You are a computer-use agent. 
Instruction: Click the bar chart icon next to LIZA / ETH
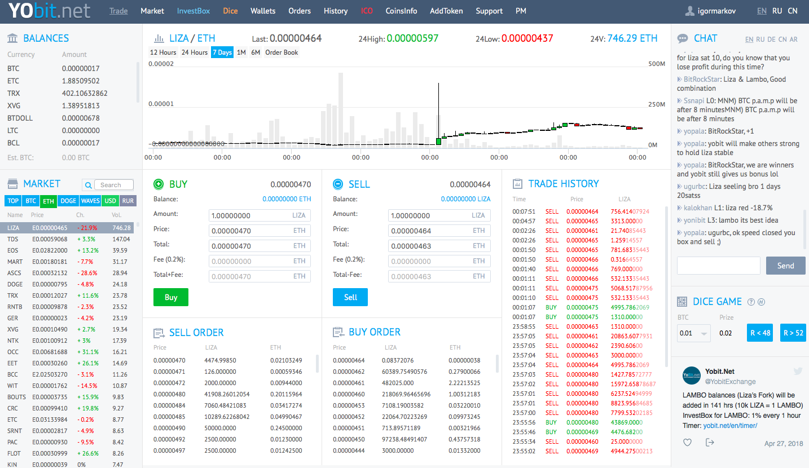(159, 38)
